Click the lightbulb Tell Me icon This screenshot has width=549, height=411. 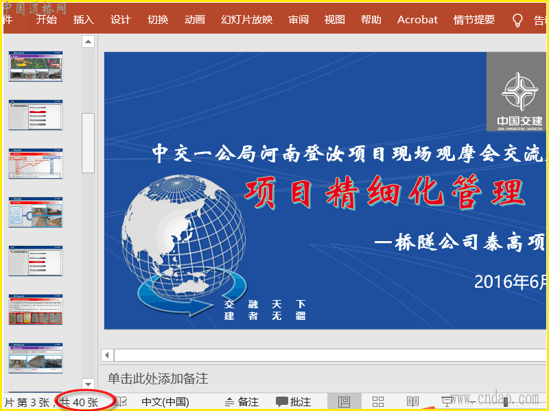pyautogui.click(x=517, y=21)
